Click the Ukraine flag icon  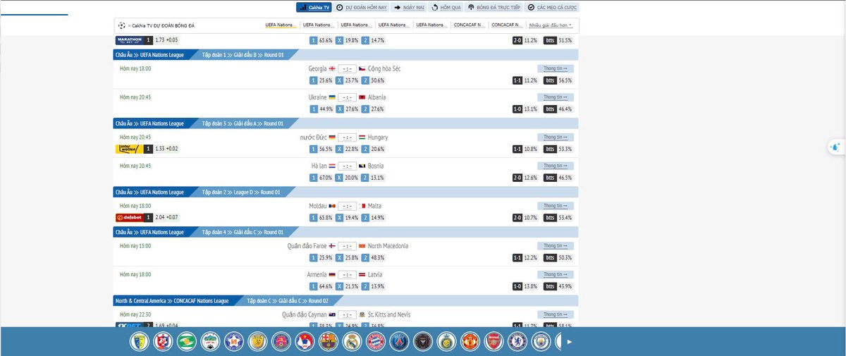(332, 97)
